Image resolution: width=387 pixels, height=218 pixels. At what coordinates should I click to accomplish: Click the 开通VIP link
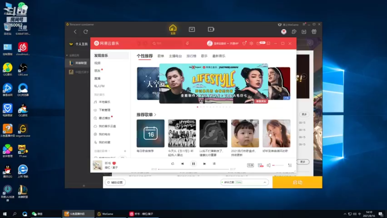234,44
